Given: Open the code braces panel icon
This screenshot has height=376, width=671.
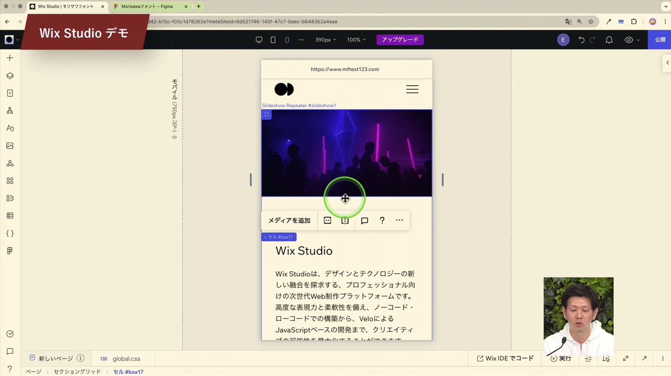Looking at the screenshot, I should point(10,233).
